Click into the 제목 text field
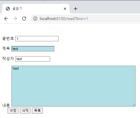140x118 pixels. coord(33,49)
